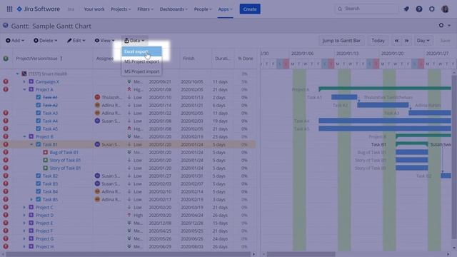Select Excel export from Data menu
Image resolution: width=457 pixels, height=257 pixels.
click(x=141, y=51)
